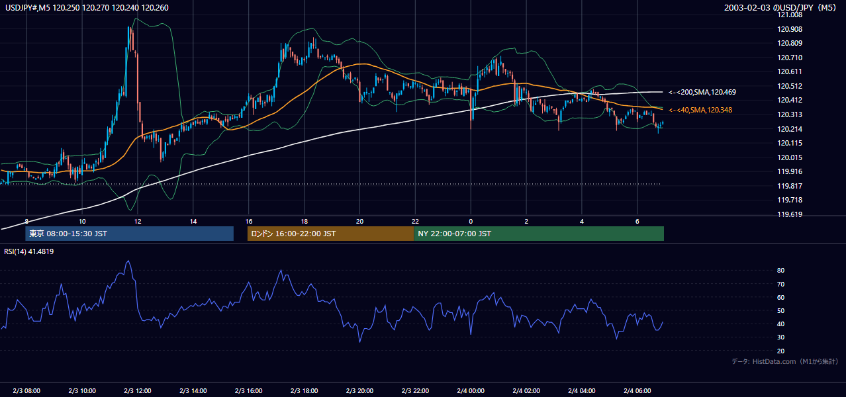Click price axis value 120.710
This screenshot has width=846, height=397.
[790, 58]
